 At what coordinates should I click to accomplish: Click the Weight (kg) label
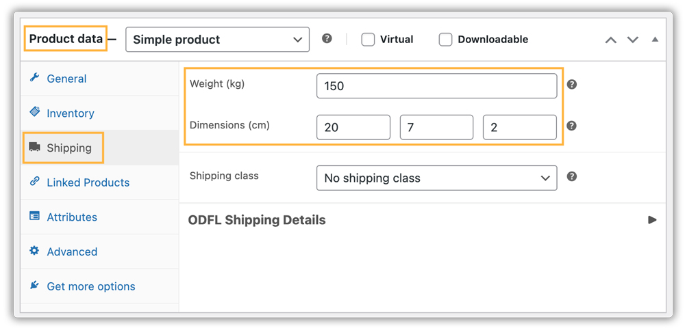pyautogui.click(x=217, y=85)
